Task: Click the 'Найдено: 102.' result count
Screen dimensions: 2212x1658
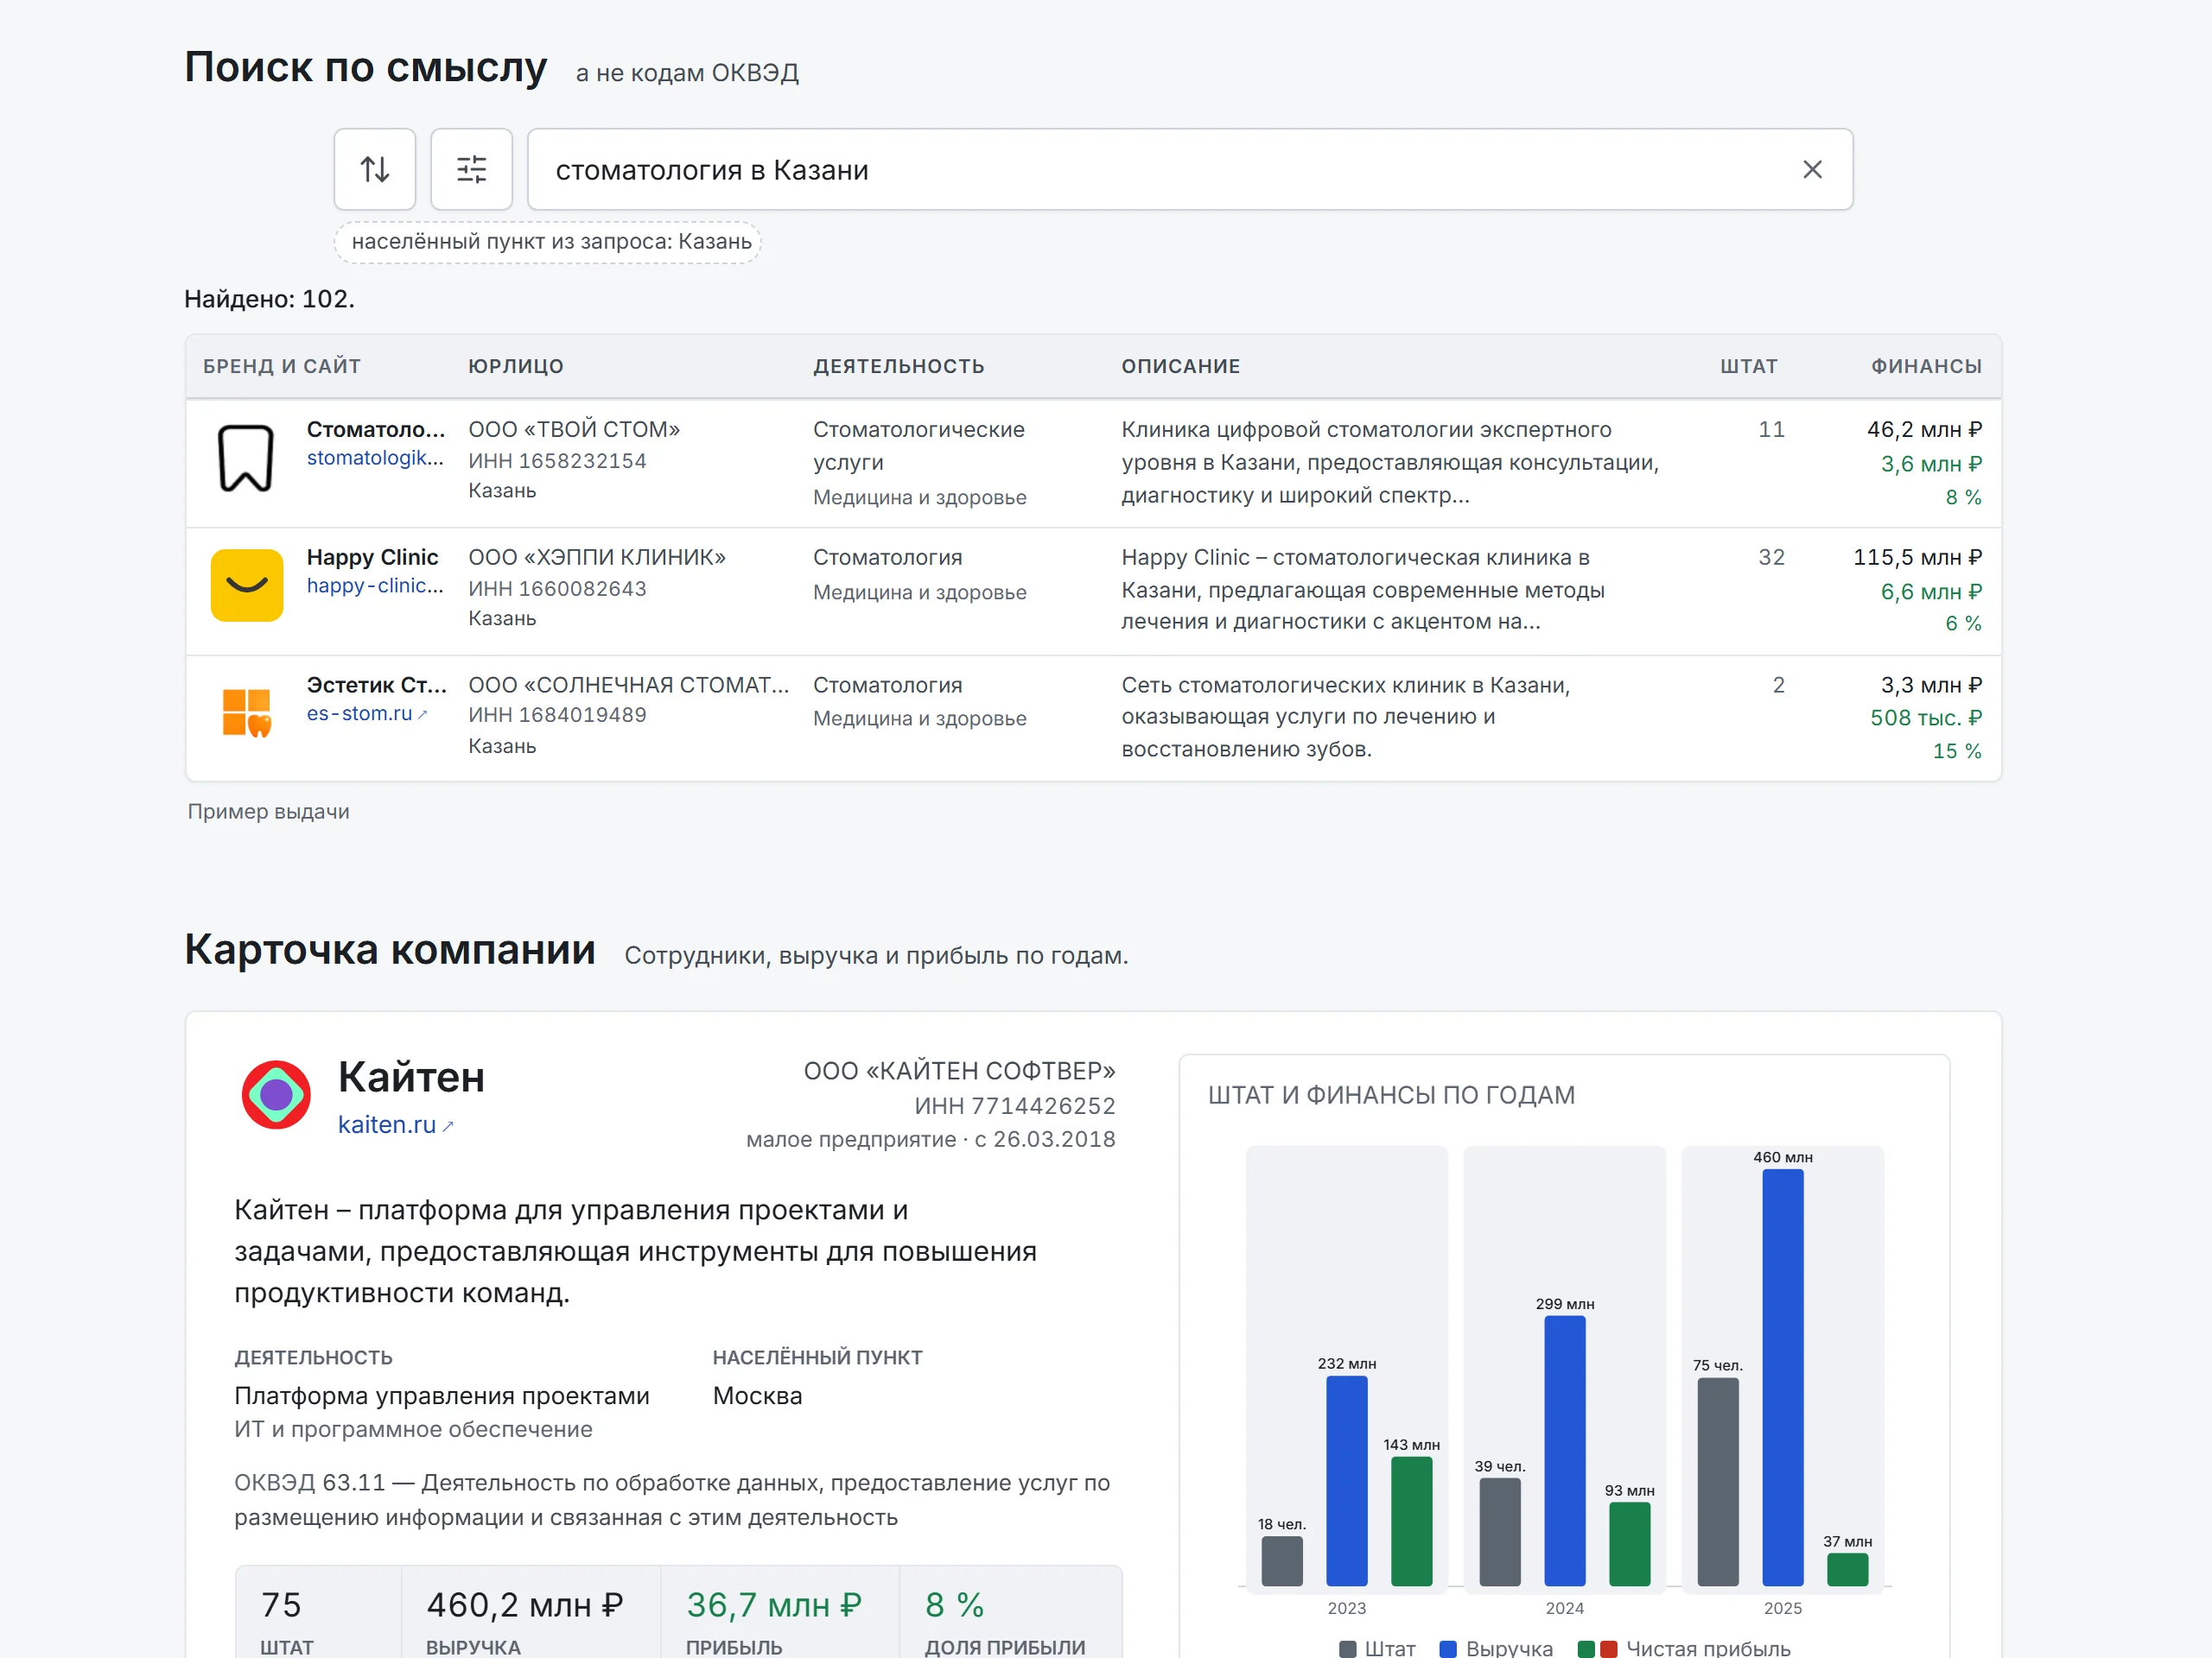Action: point(269,299)
